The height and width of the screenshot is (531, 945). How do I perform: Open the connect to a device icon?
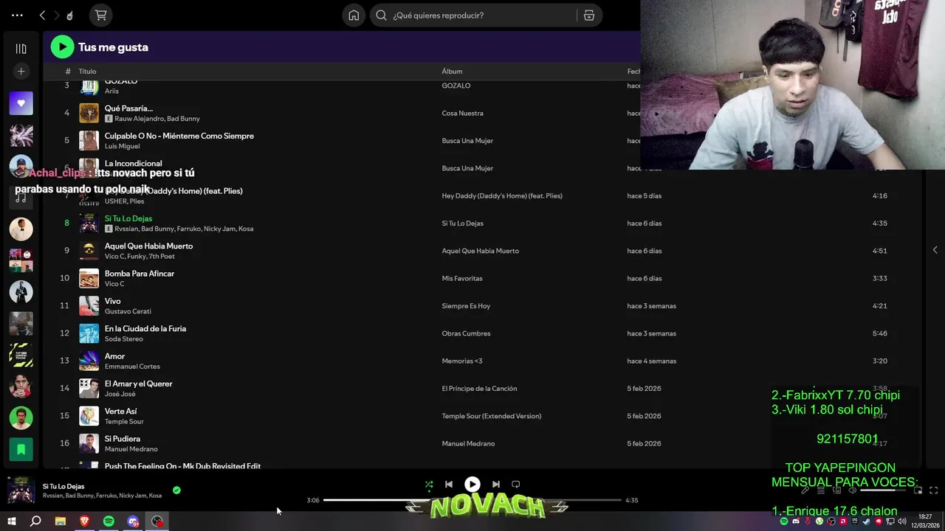point(837,490)
